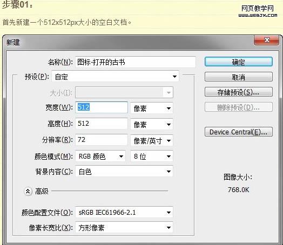This screenshot has height=245, width=283.
Task: Click the 删除预设(D)... button
Action: click(238, 107)
